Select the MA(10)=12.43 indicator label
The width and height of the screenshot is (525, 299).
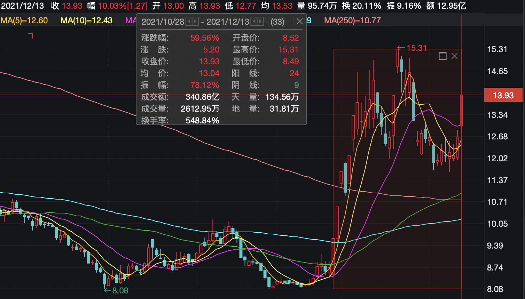[x=86, y=21]
